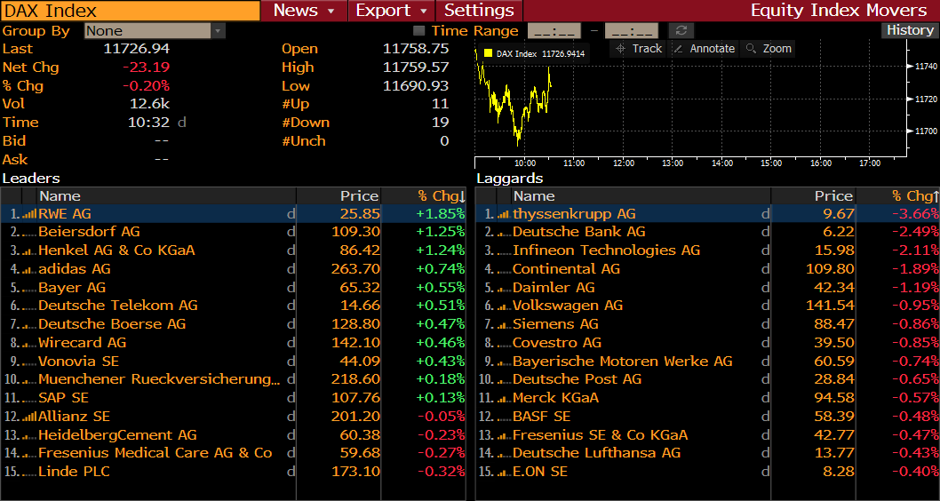Sort Leaders by the Name column header
Image resolution: width=940 pixels, height=501 pixels.
tap(167, 196)
